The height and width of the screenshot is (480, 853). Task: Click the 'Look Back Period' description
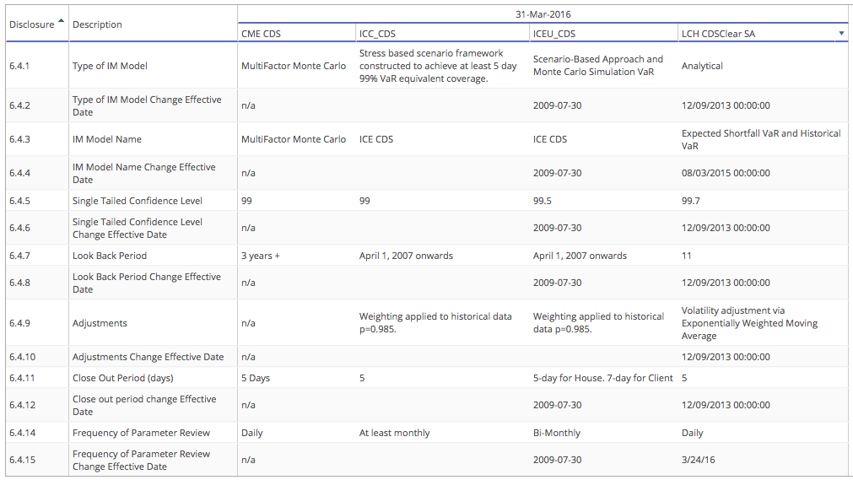tap(110, 256)
